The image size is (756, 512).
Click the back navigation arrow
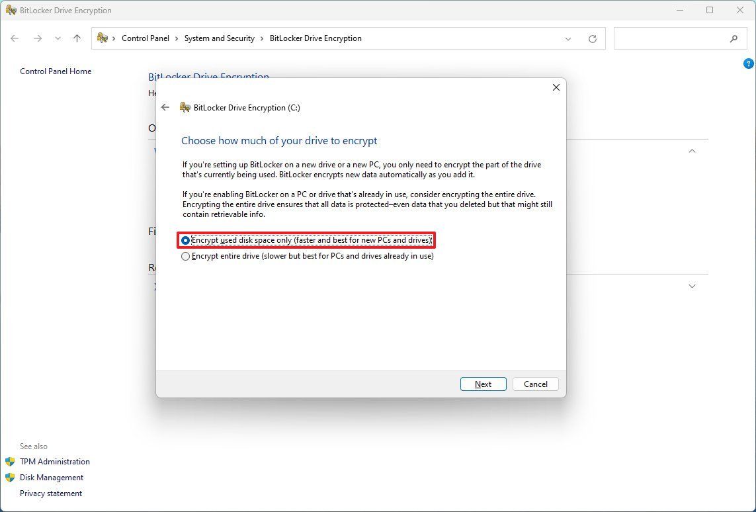15,38
